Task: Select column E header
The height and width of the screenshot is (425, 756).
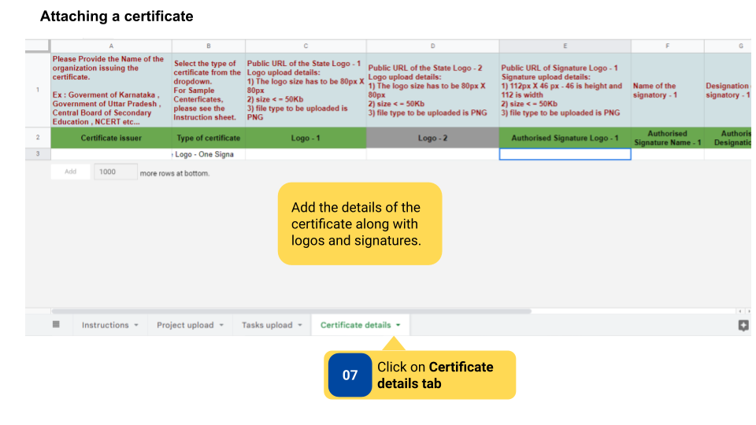Action: point(565,46)
